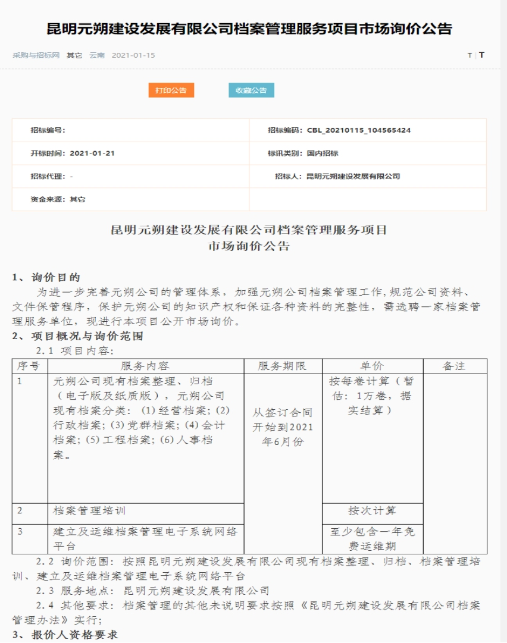Click the 服务内容 column header
The width and height of the screenshot is (507, 643).
click(145, 366)
